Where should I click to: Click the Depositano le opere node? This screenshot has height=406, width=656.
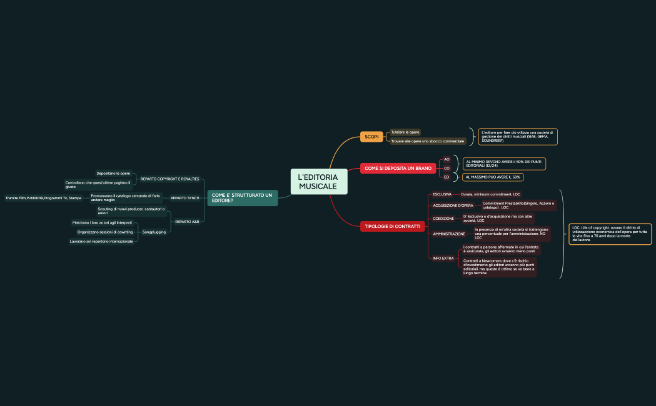[x=113, y=173]
